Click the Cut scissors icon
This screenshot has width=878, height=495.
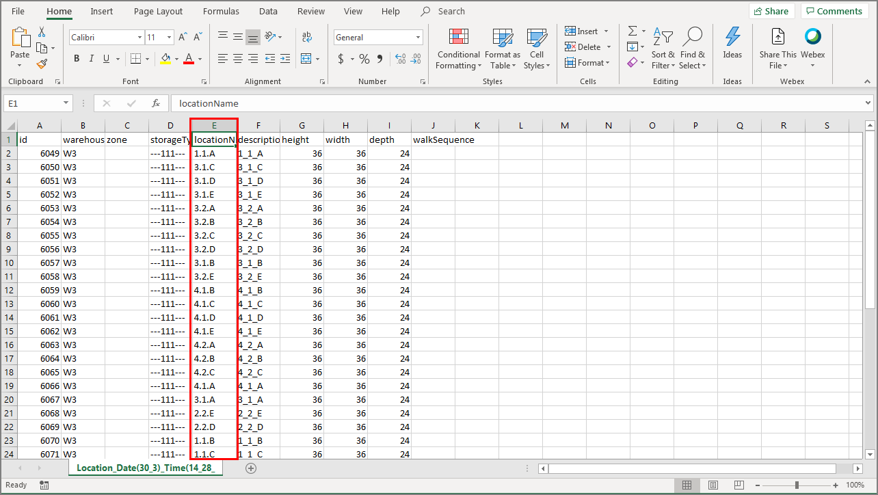click(42, 32)
